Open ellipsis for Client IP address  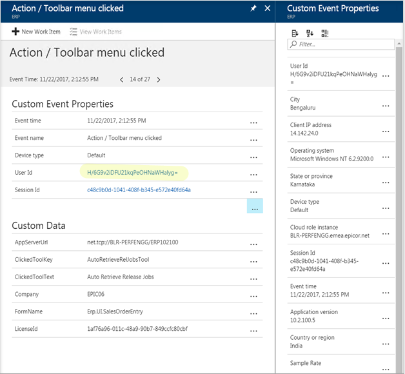tap(386, 132)
